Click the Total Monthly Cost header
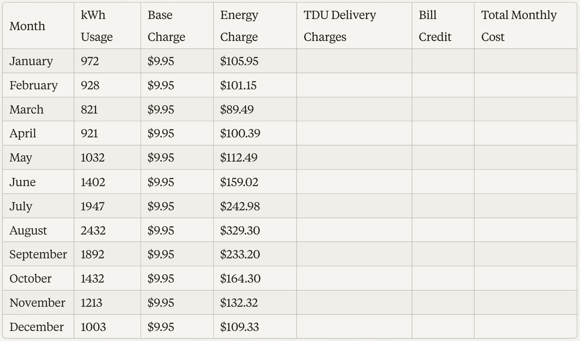Image resolution: width=580 pixels, height=341 pixels. click(519, 26)
